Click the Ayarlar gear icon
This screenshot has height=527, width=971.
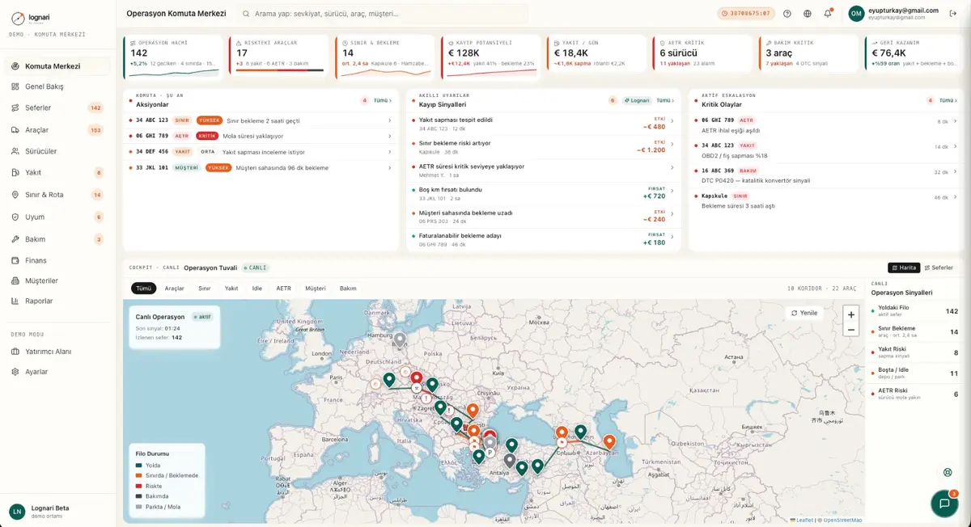tap(17, 372)
